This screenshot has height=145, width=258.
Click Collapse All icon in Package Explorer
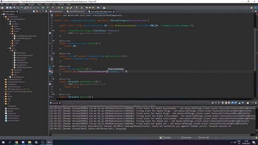[x=34, y=11]
